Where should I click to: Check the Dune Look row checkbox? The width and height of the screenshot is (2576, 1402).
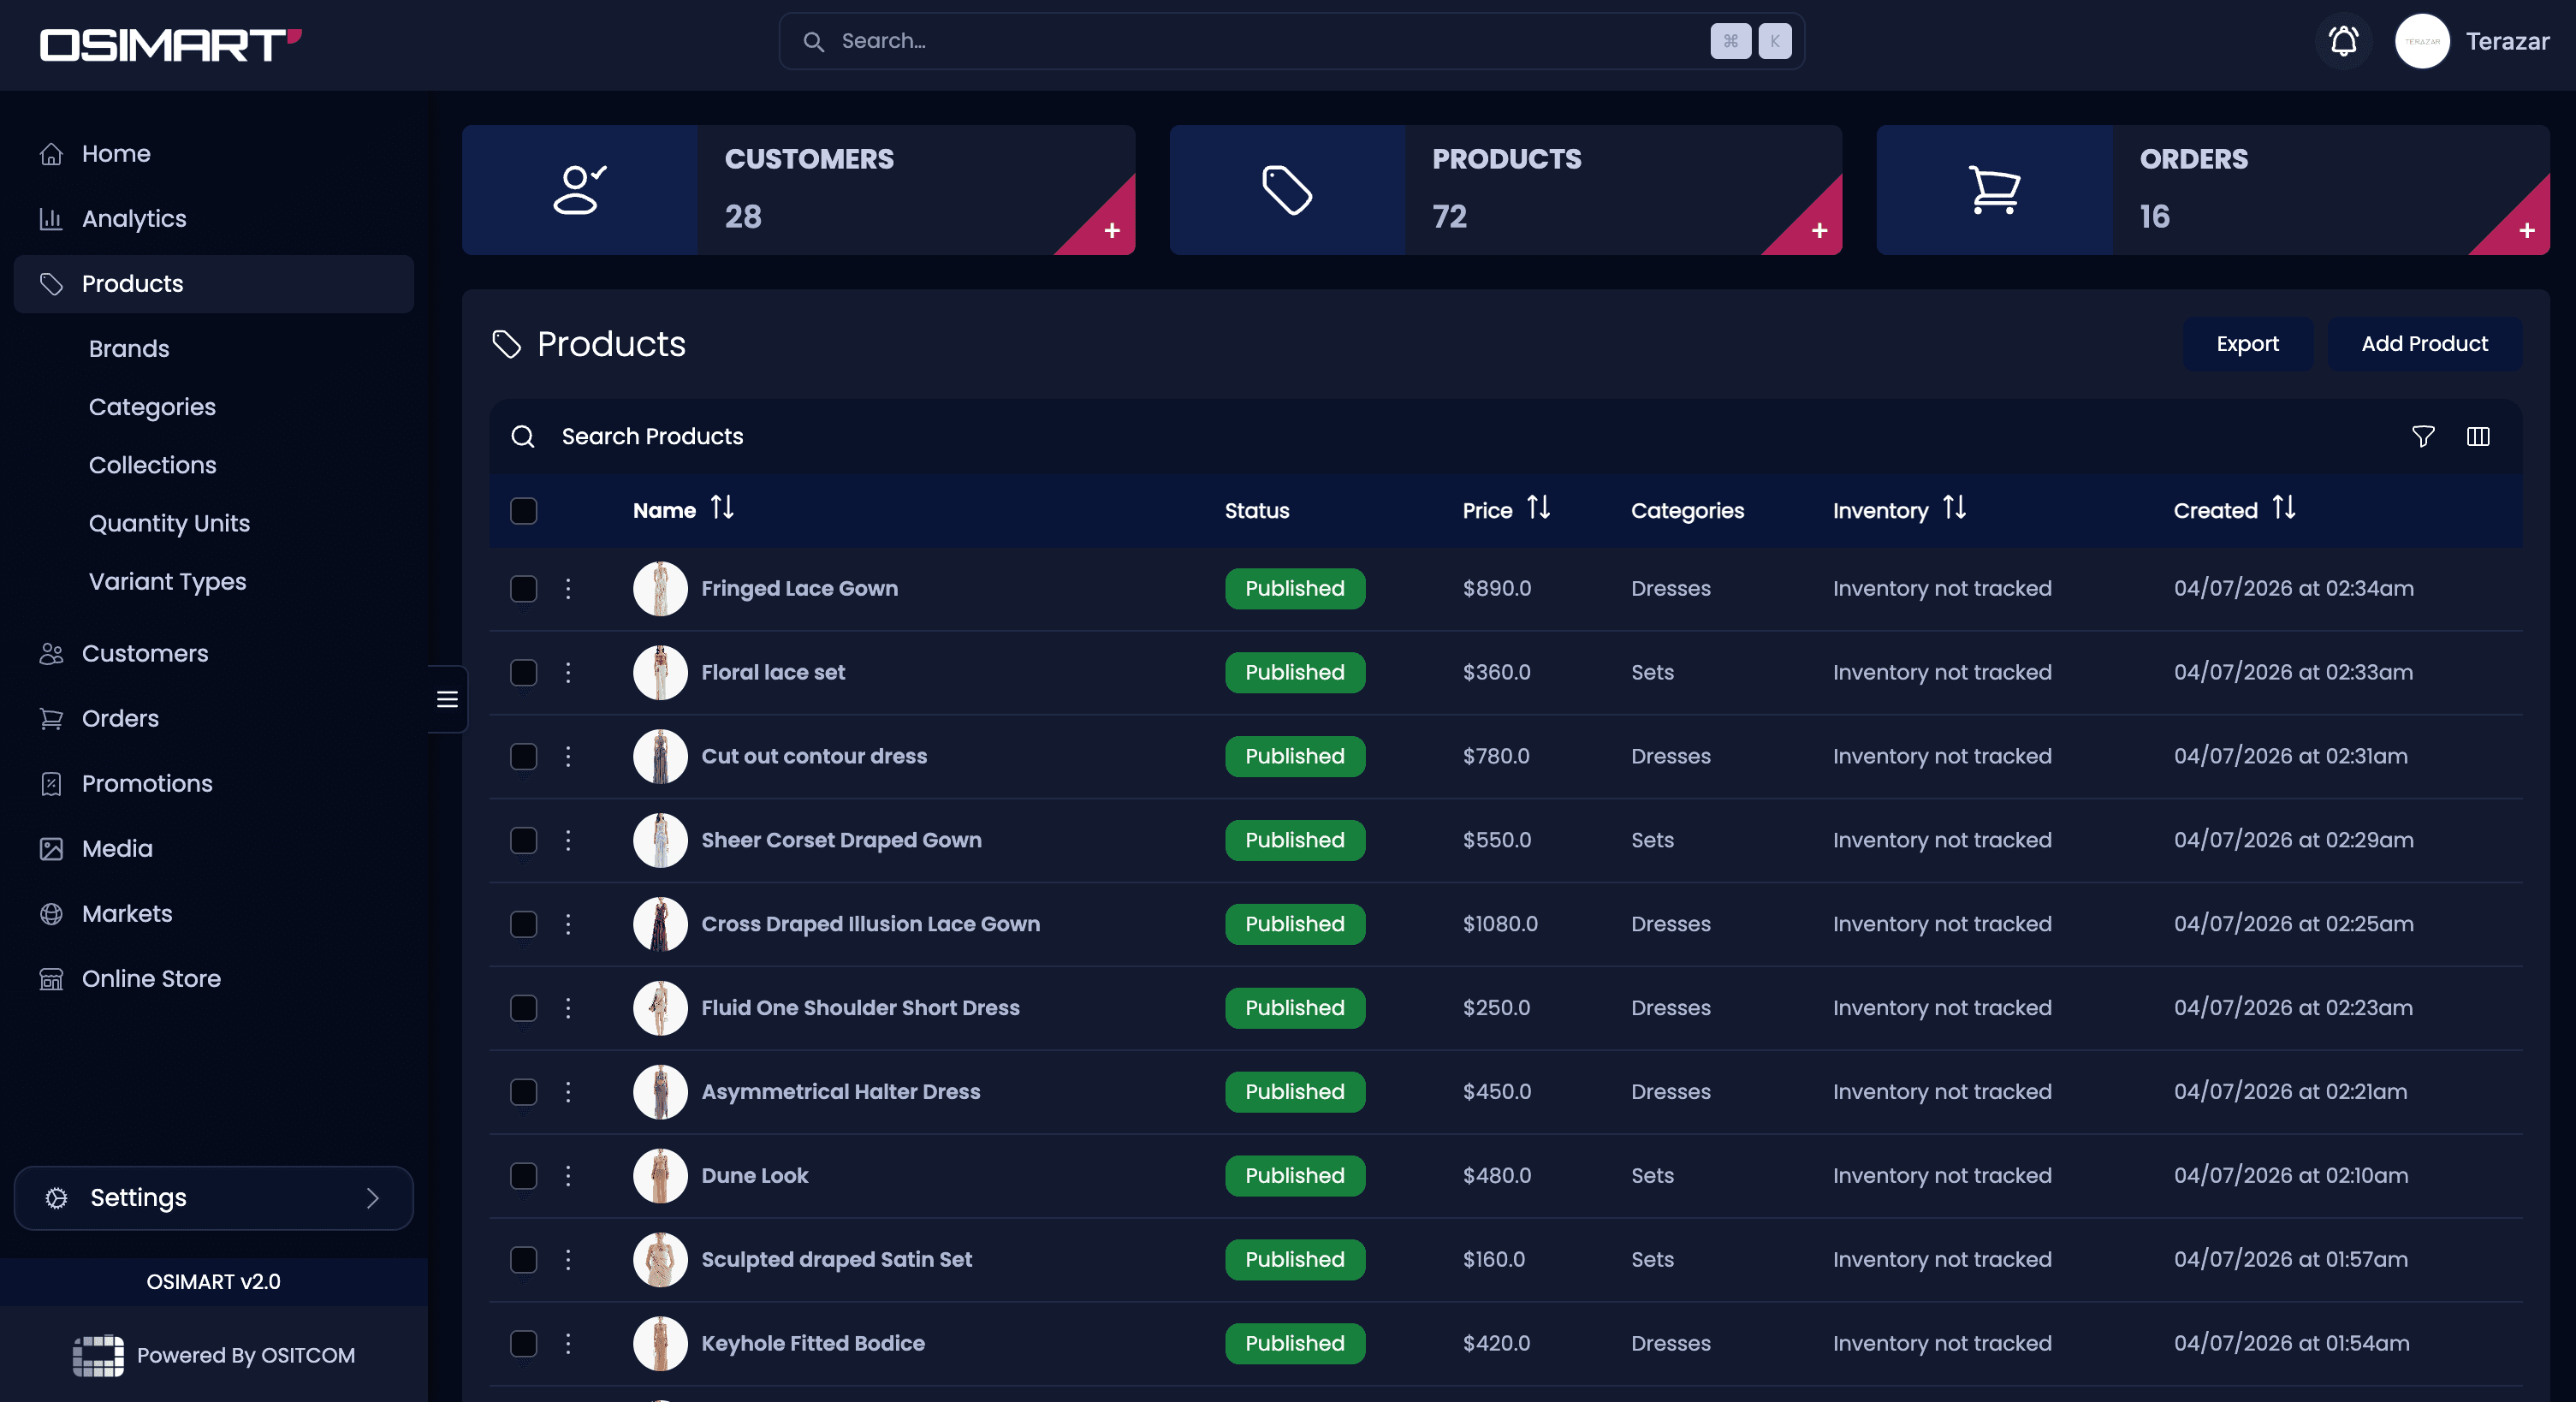523,1176
